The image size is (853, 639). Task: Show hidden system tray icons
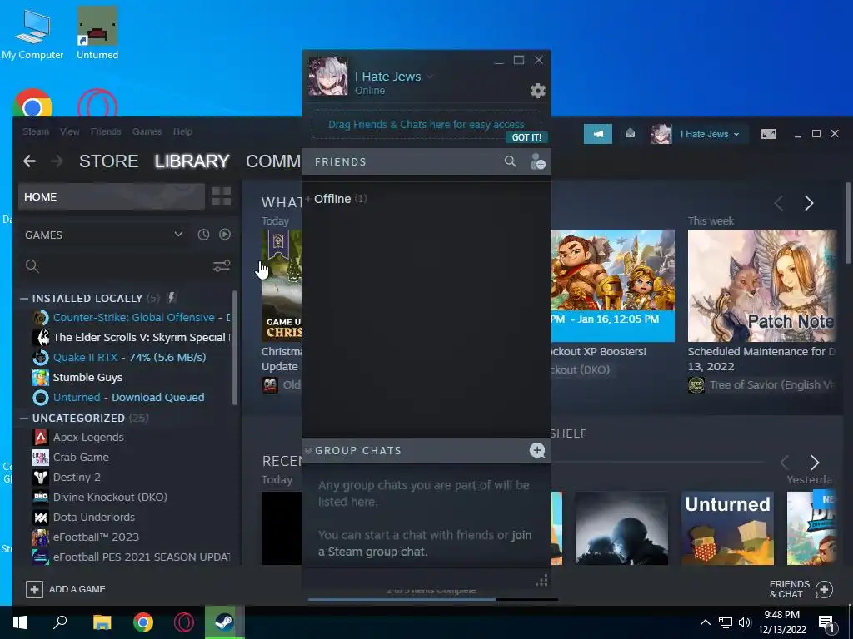(705, 622)
